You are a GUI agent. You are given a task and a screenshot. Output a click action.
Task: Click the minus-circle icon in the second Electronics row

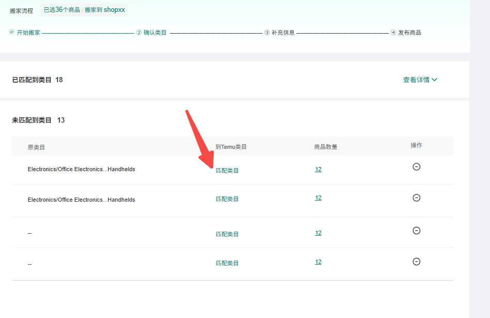click(416, 198)
